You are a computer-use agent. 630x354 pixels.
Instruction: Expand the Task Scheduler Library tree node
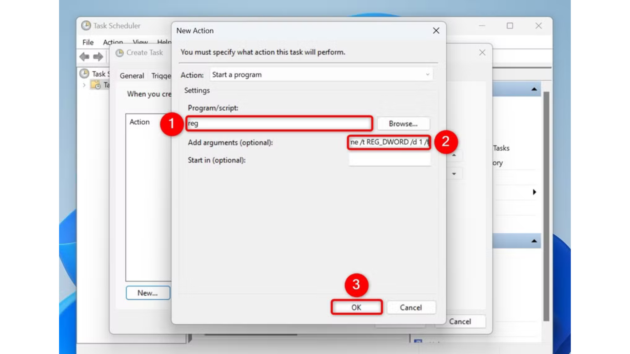pyautogui.click(x=84, y=85)
